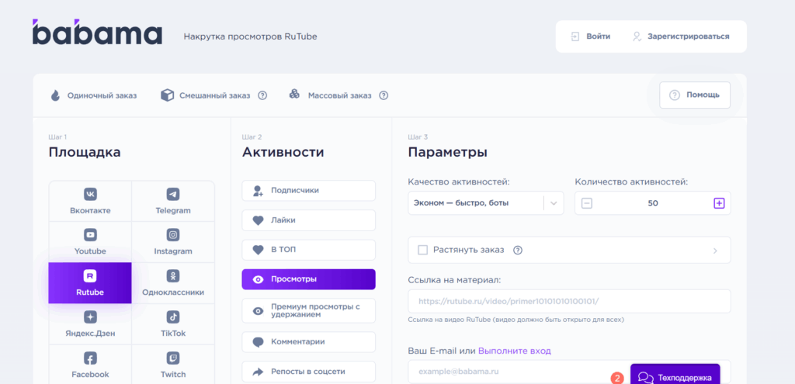Click help icon beside Растянуть заказ
Screen dimensions: 795x384
click(518, 250)
